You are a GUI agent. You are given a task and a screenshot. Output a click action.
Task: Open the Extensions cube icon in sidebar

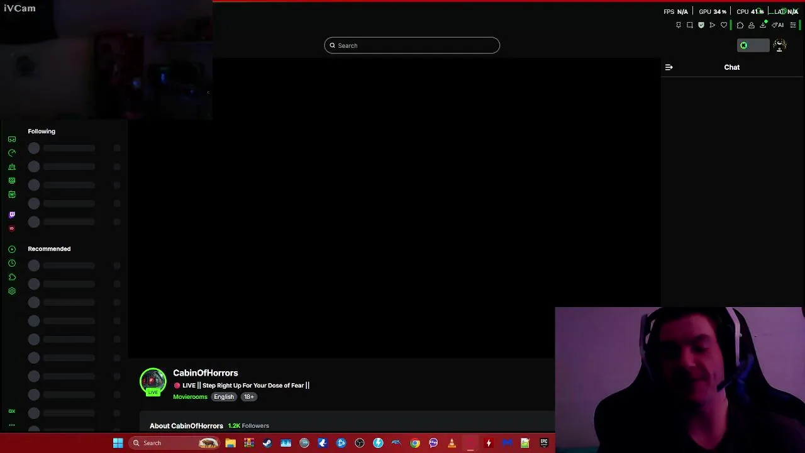point(12,277)
